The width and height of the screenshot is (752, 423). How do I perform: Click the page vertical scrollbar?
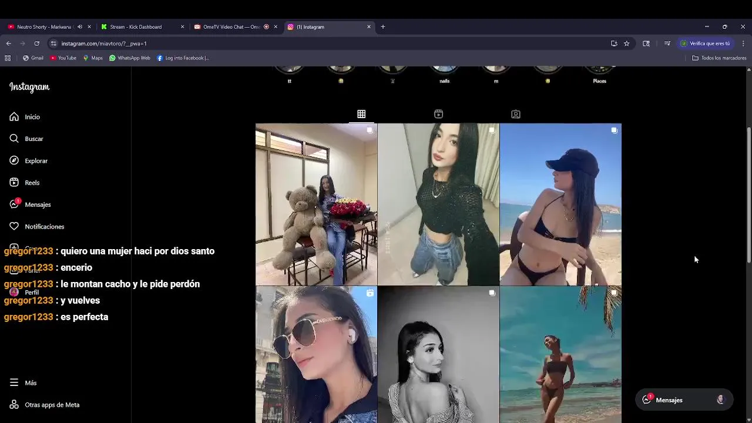tap(748, 195)
